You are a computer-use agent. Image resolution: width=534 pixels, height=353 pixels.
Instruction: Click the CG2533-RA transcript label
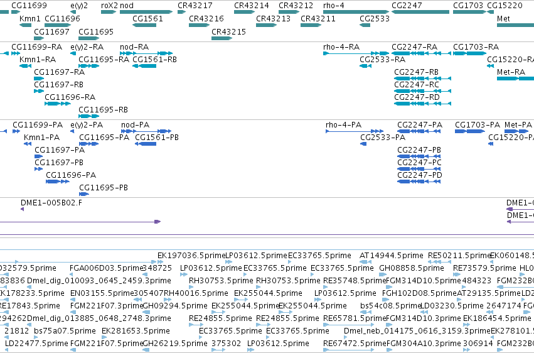382,59
